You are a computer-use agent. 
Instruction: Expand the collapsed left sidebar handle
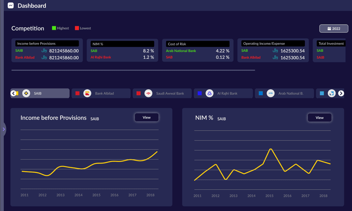pos(4,129)
